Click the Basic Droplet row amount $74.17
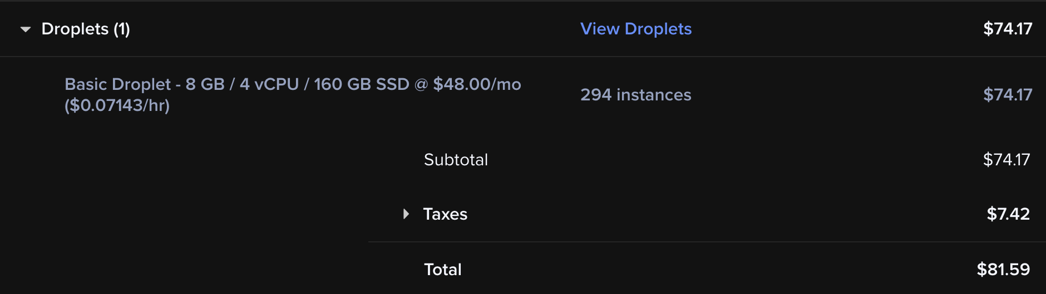This screenshot has height=294, width=1046. click(1007, 95)
